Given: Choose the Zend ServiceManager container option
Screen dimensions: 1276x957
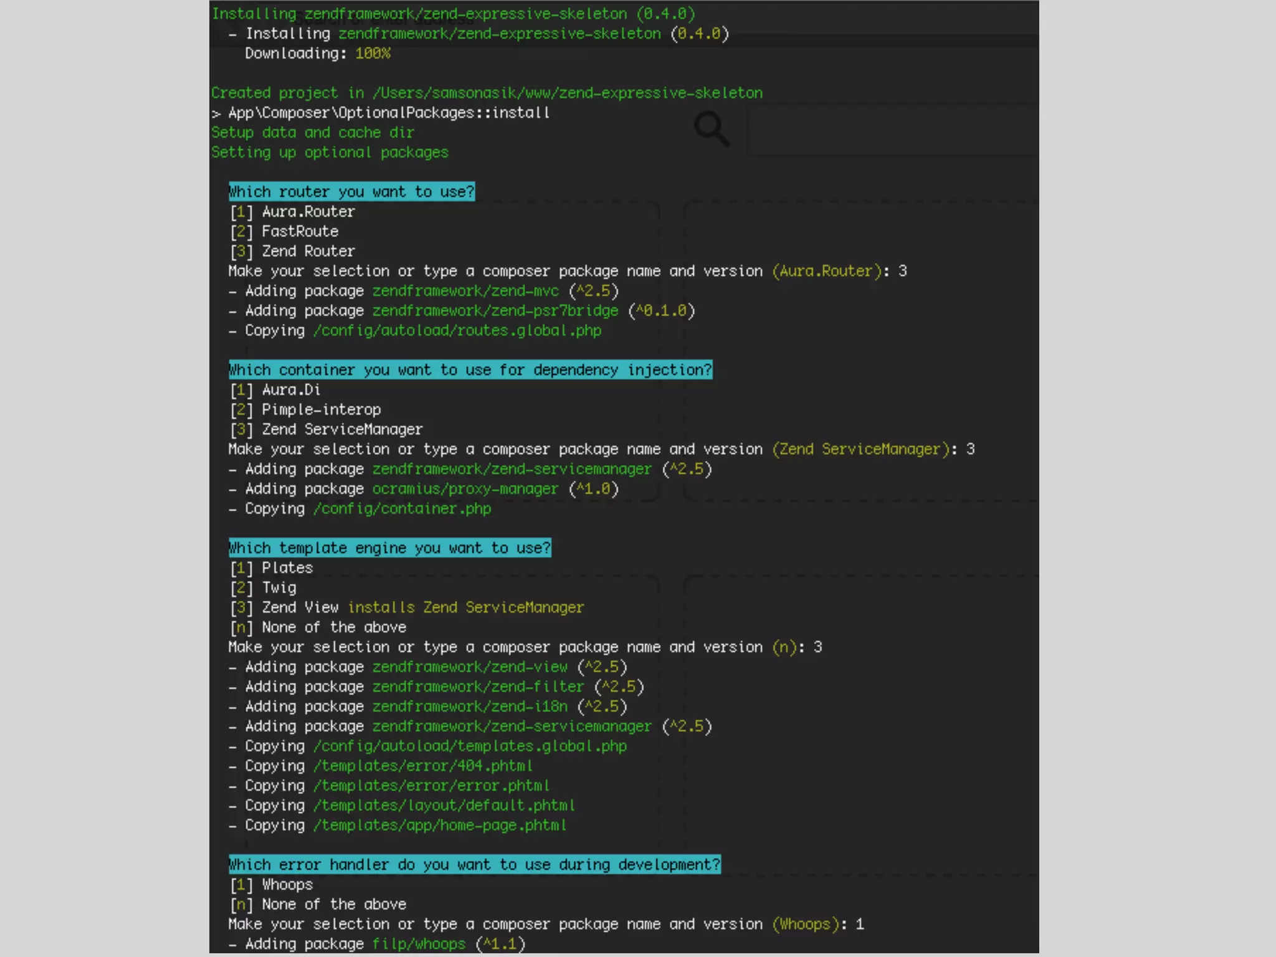Looking at the screenshot, I should pos(326,430).
